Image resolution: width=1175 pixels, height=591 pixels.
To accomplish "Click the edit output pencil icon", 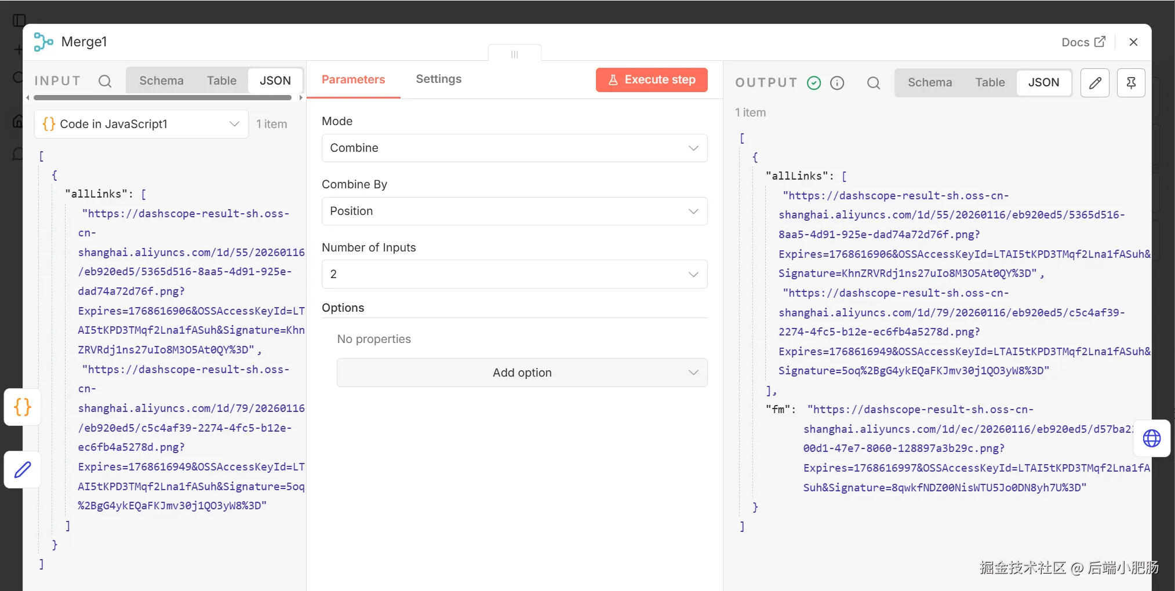I will [1095, 83].
